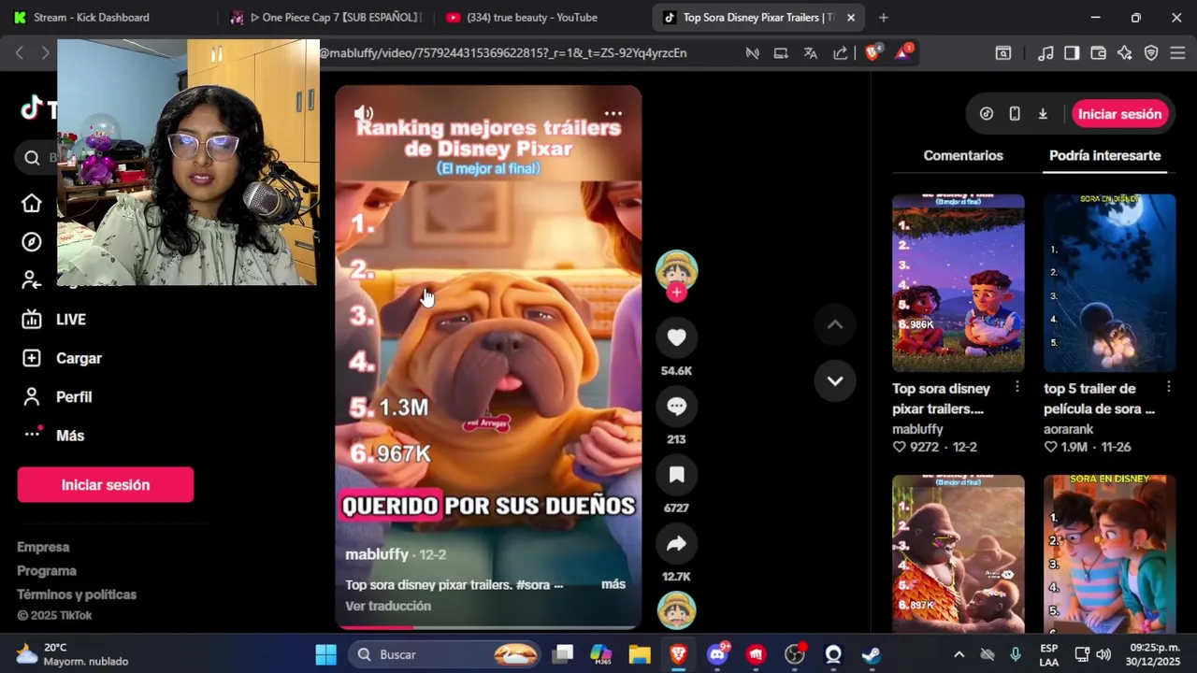The height and width of the screenshot is (673, 1197).
Task: Go to the next video arrow
Action: (834, 380)
